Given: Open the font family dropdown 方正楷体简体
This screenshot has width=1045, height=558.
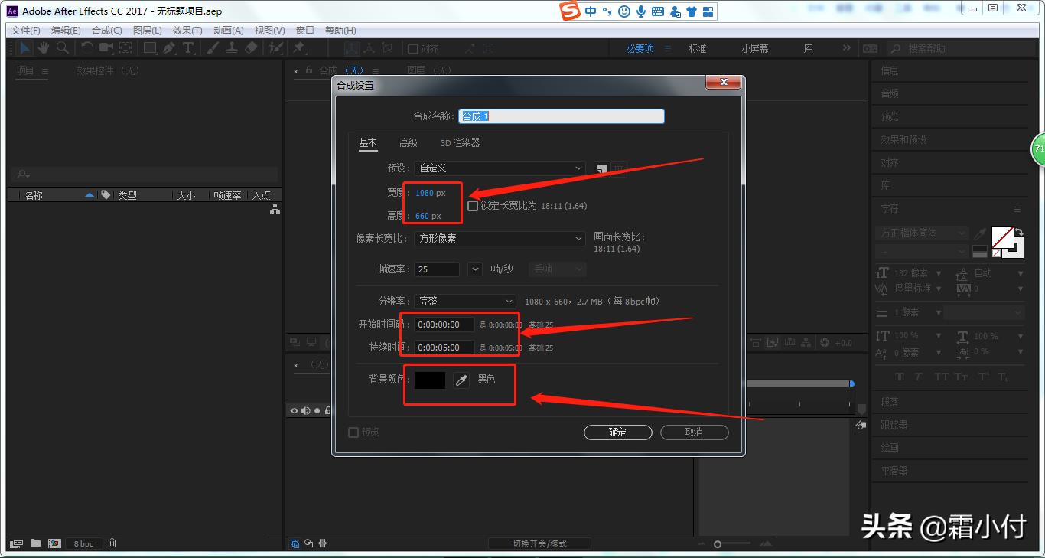Looking at the screenshot, I should [x=923, y=233].
